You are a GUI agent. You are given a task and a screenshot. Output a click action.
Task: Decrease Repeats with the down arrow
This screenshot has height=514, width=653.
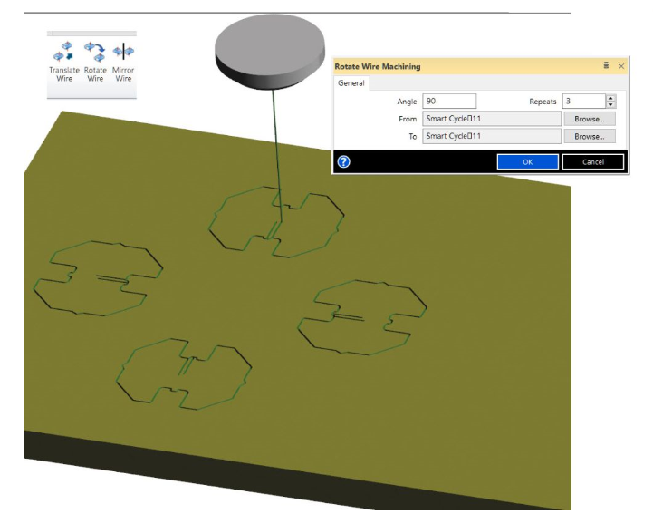pos(610,105)
